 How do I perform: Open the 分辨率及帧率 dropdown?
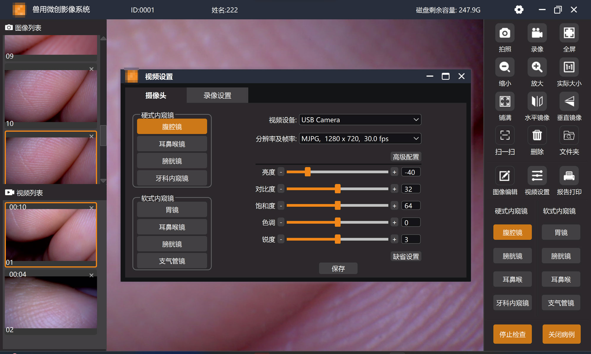click(x=360, y=139)
